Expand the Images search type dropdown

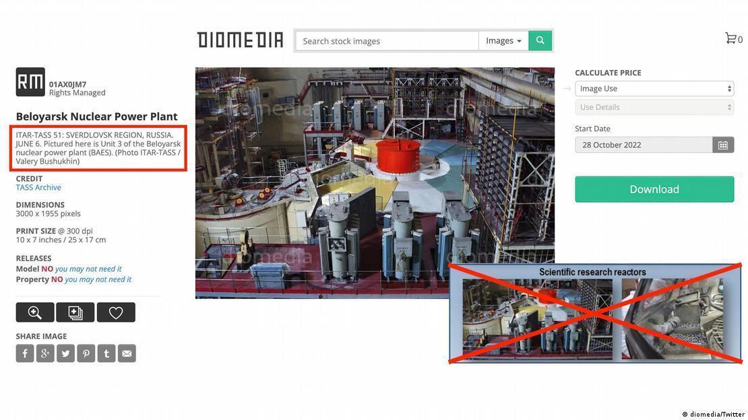click(x=503, y=41)
